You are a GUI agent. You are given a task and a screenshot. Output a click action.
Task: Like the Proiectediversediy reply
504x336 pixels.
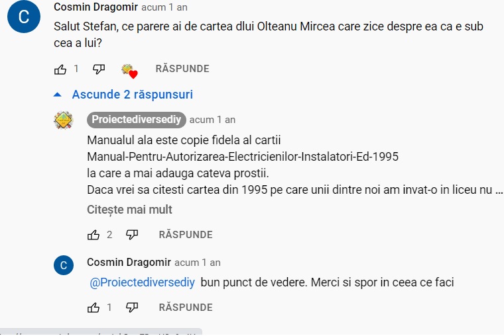94,235
